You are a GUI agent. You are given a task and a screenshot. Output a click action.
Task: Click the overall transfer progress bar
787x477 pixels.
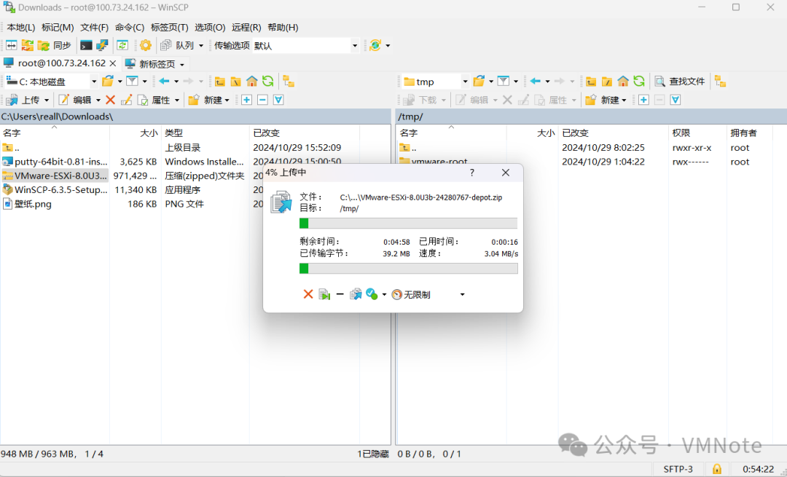[x=408, y=268]
